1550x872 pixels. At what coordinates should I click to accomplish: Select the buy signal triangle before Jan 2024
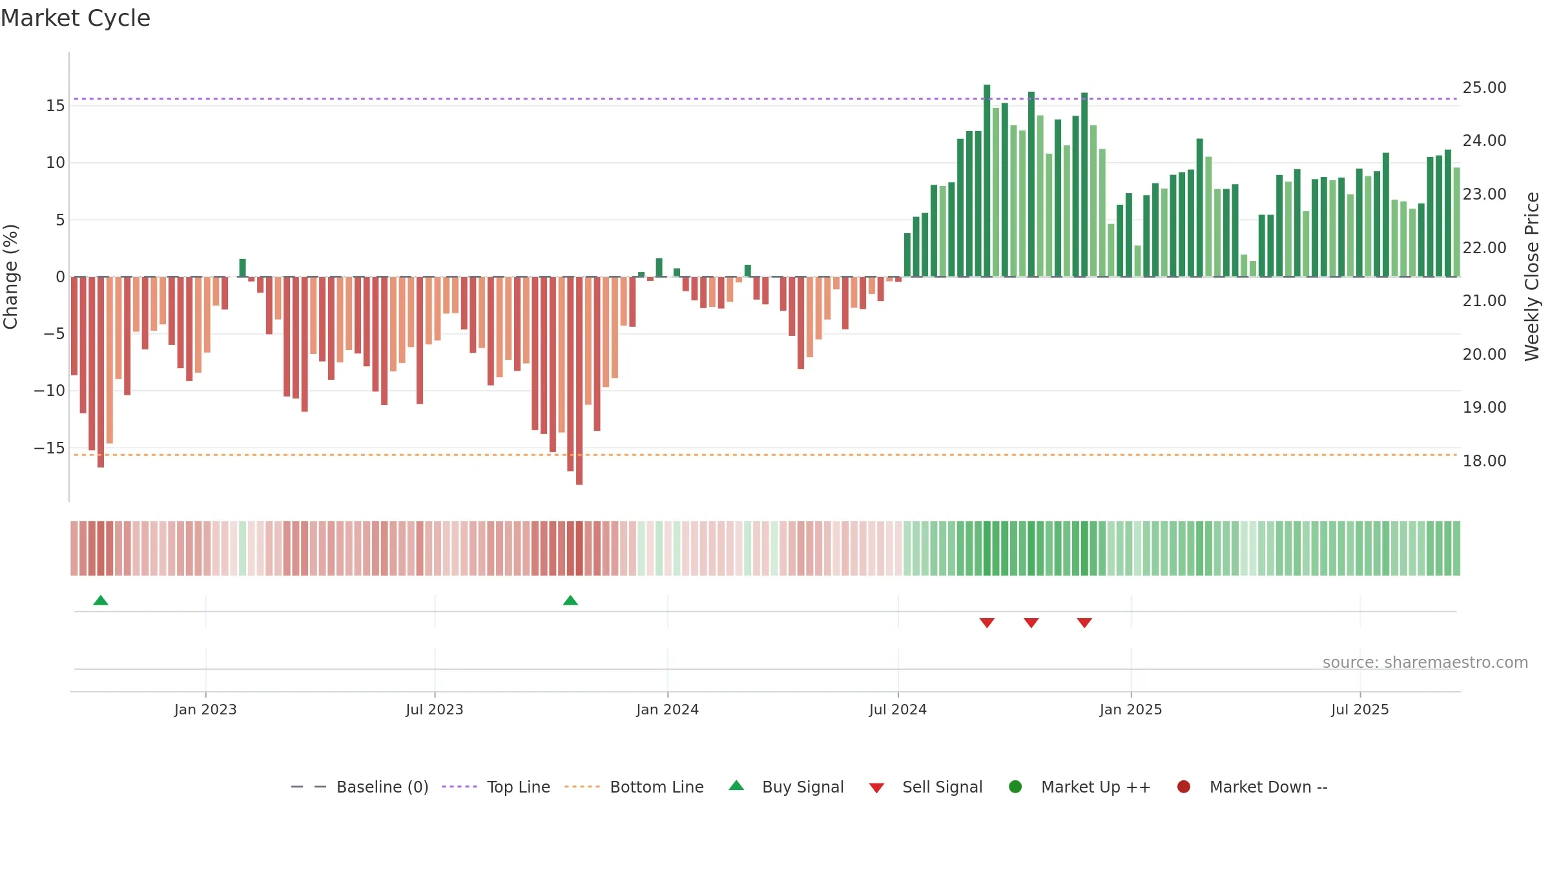pyautogui.click(x=570, y=600)
